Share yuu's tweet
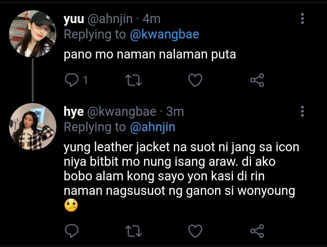The height and width of the screenshot is (247, 327). point(257,80)
